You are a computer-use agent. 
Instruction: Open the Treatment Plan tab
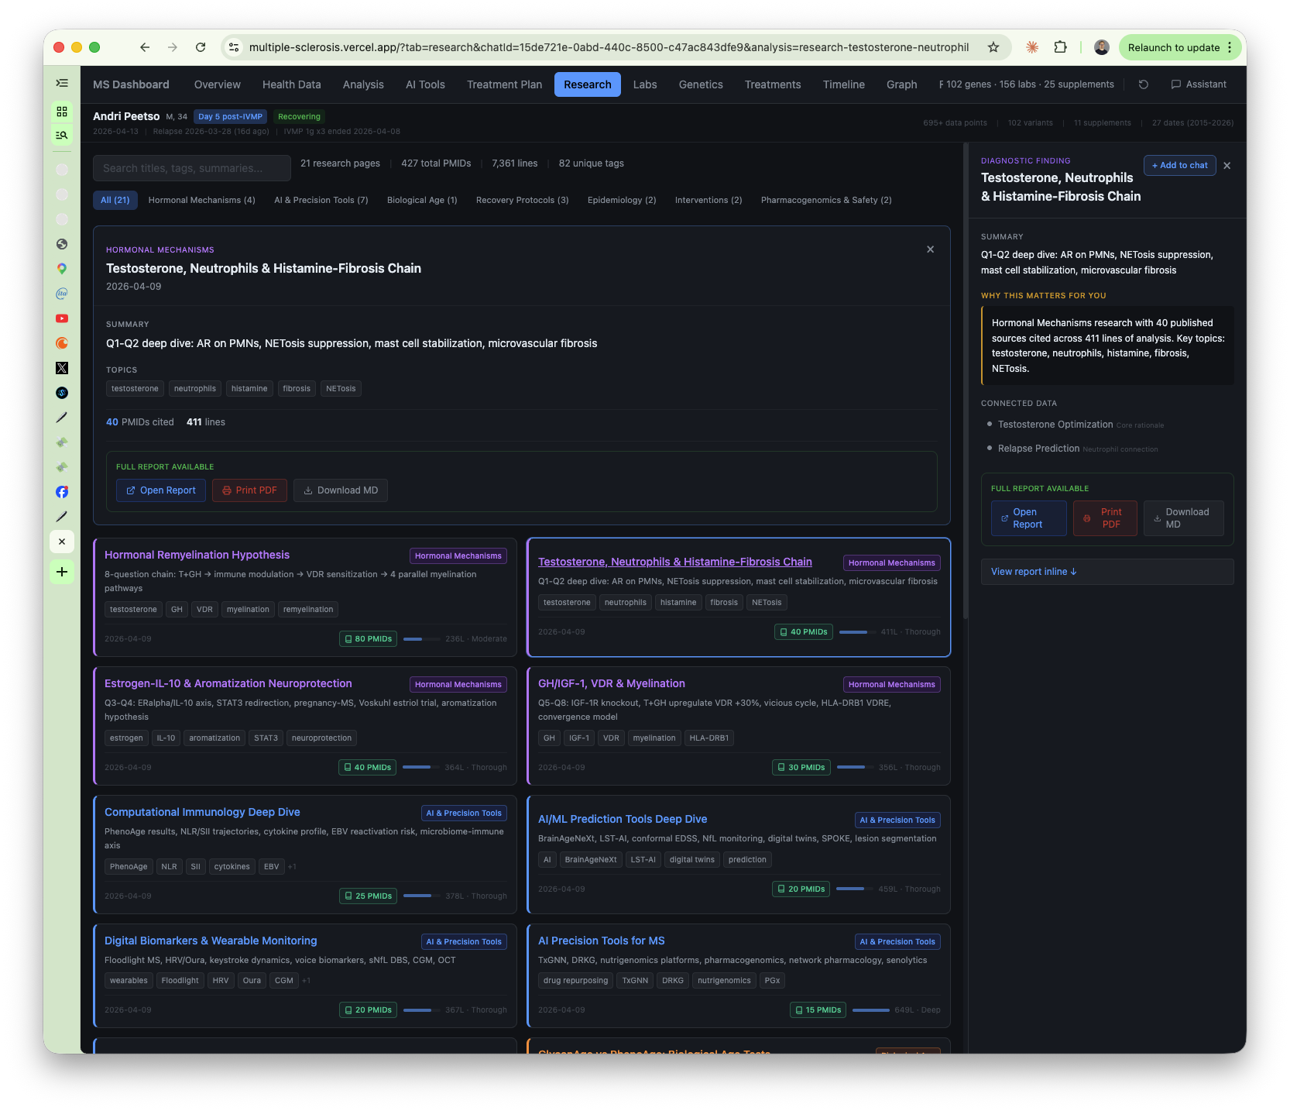[x=503, y=84]
